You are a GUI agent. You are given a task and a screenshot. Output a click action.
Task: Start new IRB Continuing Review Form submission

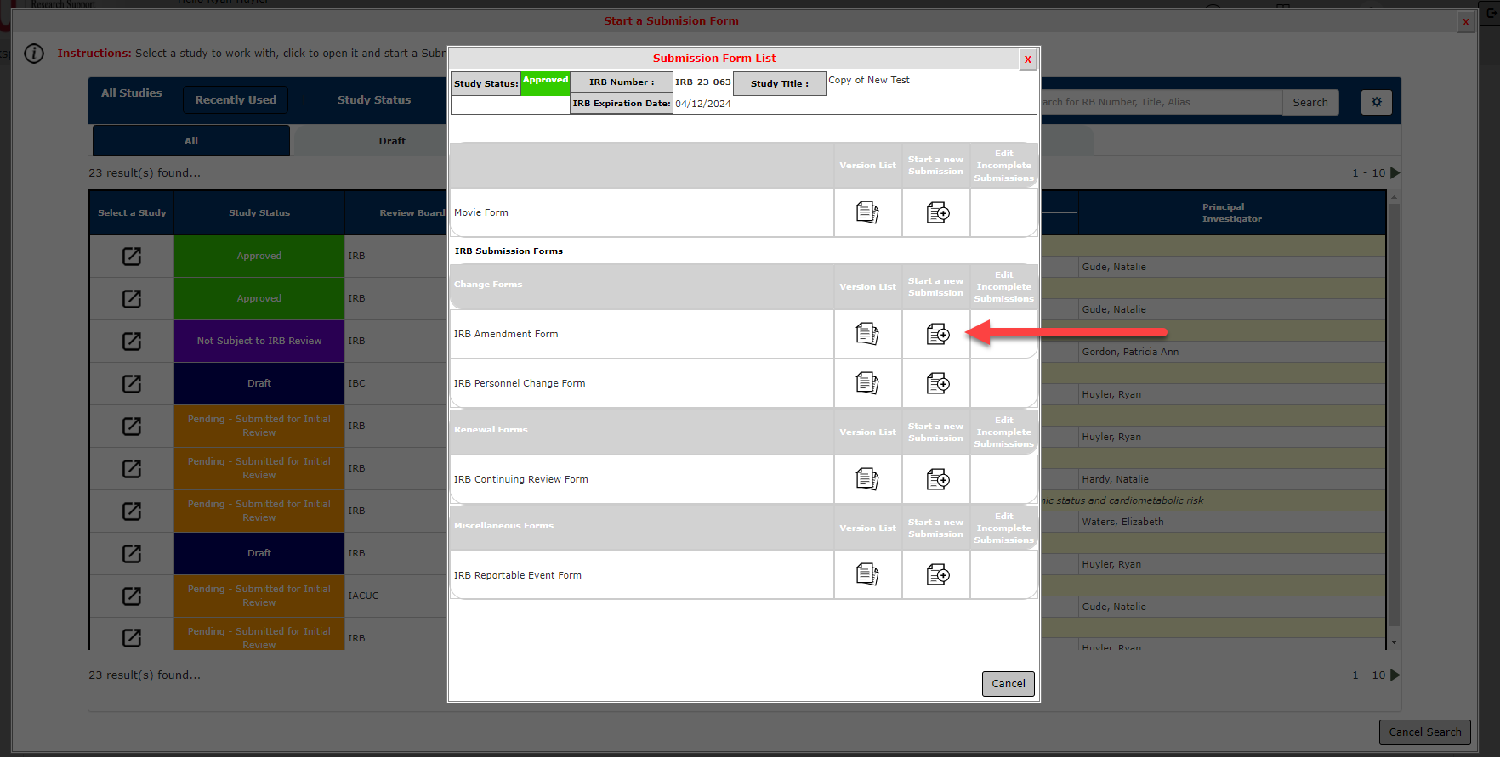pyautogui.click(x=937, y=479)
